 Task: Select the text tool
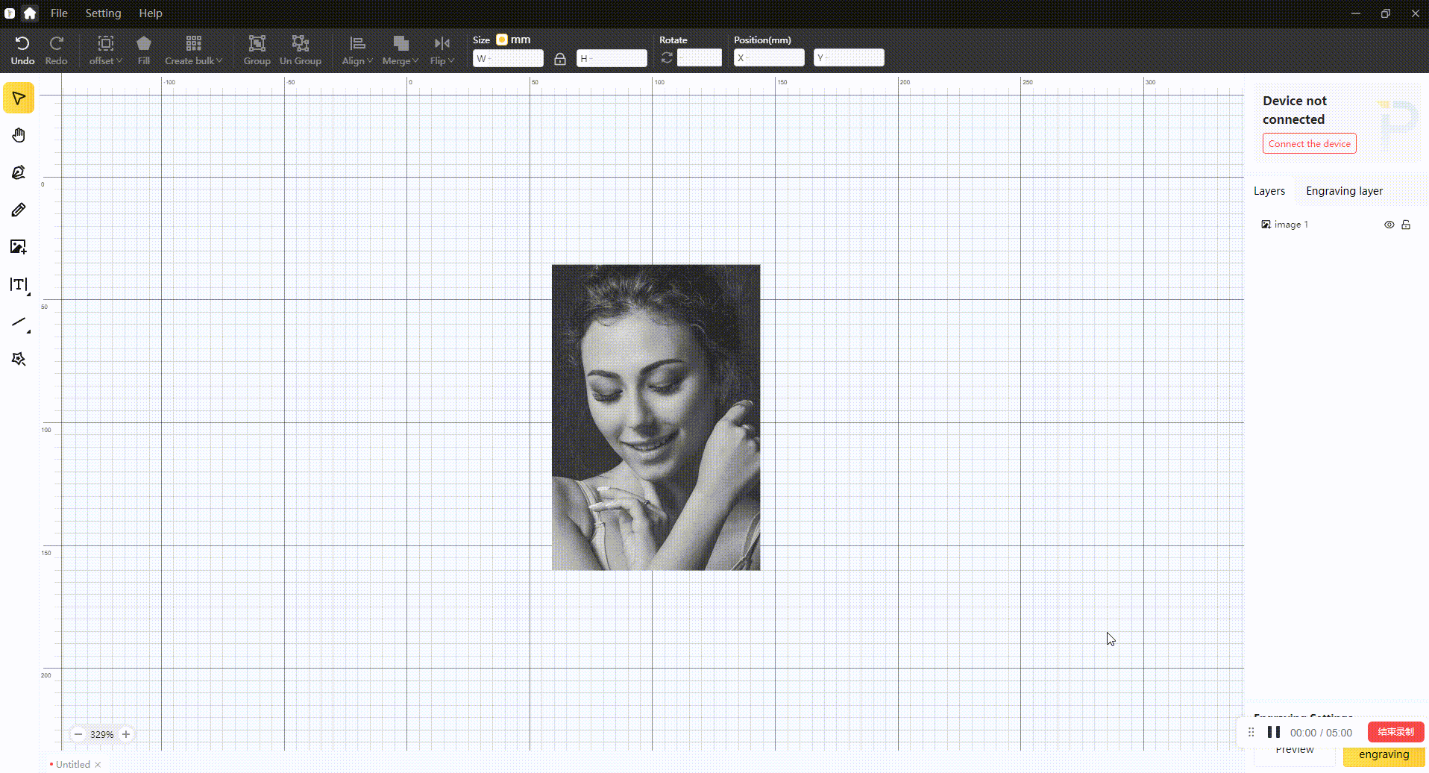tap(19, 284)
